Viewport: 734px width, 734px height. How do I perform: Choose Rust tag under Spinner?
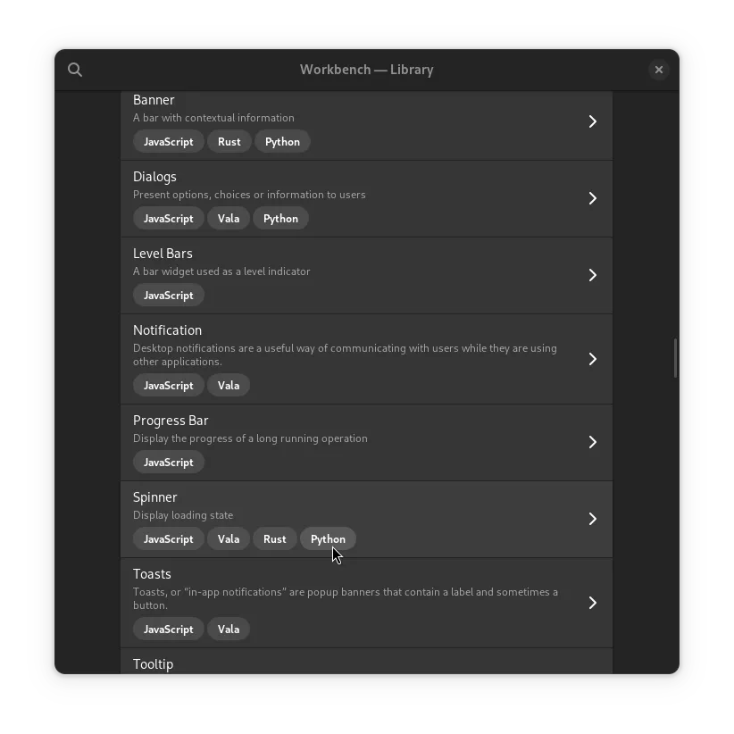click(x=275, y=539)
